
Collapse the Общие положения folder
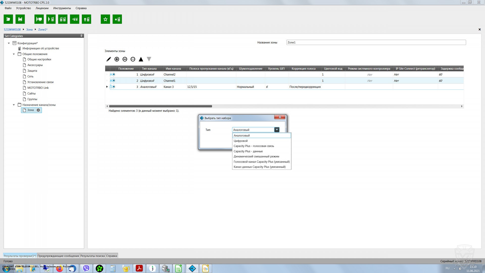[x=14, y=54]
